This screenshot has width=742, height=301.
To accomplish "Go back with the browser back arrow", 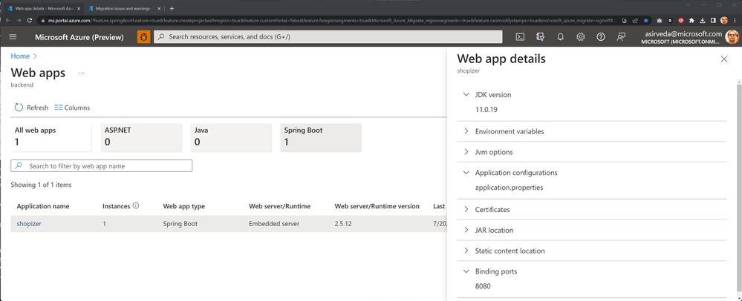I will pyautogui.click(x=8, y=20).
